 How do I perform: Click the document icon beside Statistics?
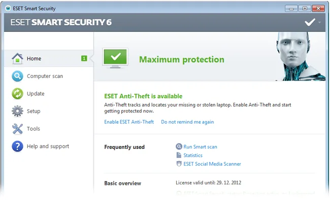[179, 155]
